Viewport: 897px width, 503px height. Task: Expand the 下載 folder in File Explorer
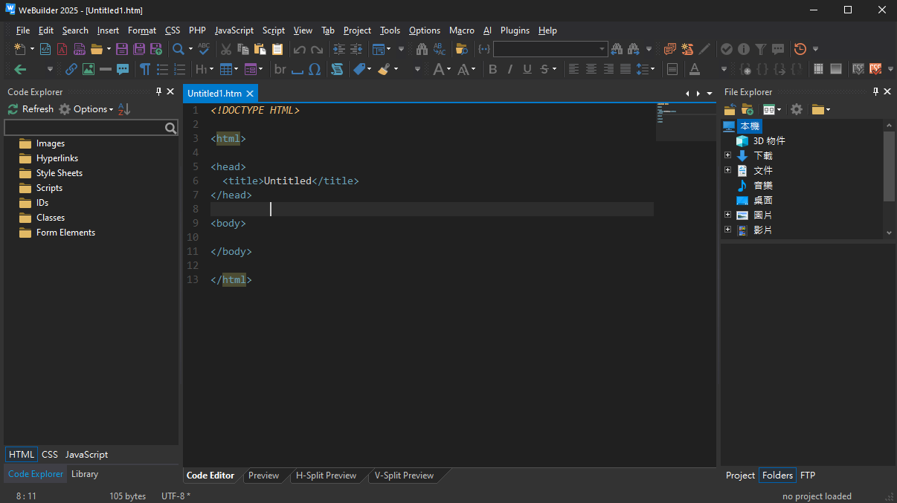[x=728, y=155]
